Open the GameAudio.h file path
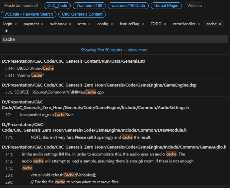 [x=114, y=147]
